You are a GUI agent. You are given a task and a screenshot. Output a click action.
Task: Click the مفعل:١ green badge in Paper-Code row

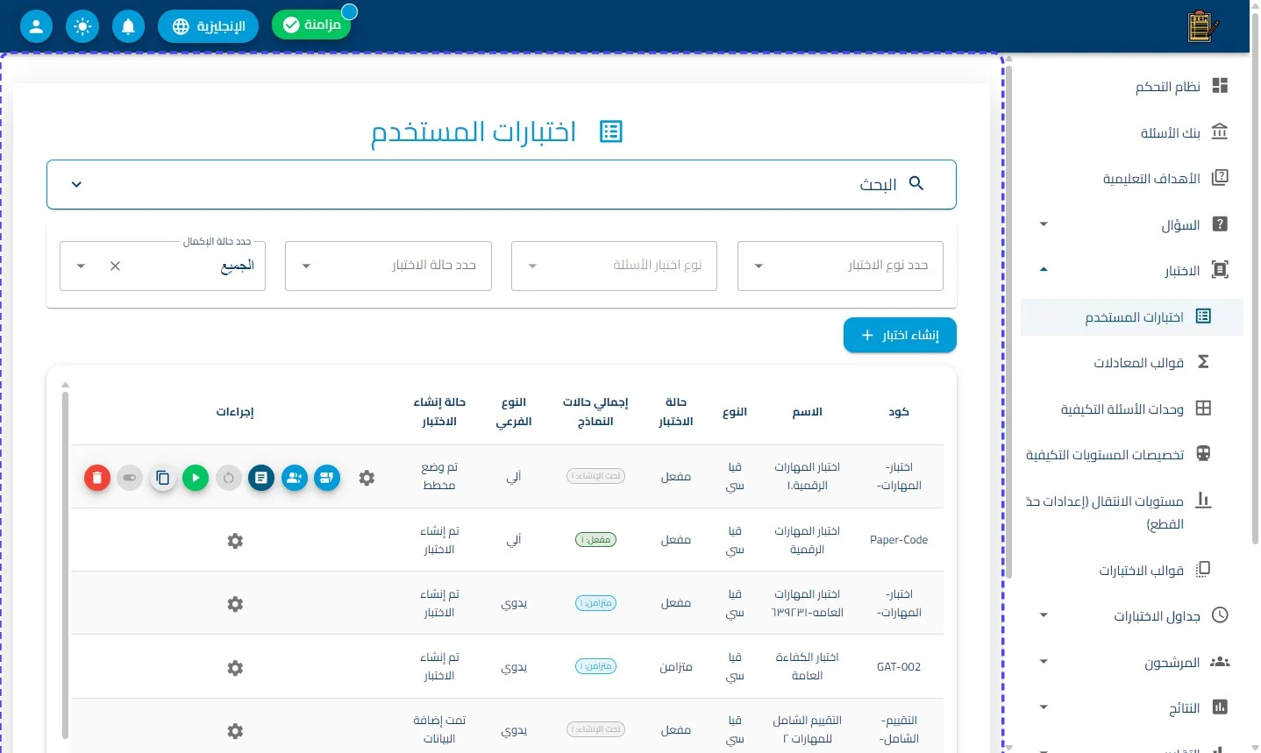point(596,540)
